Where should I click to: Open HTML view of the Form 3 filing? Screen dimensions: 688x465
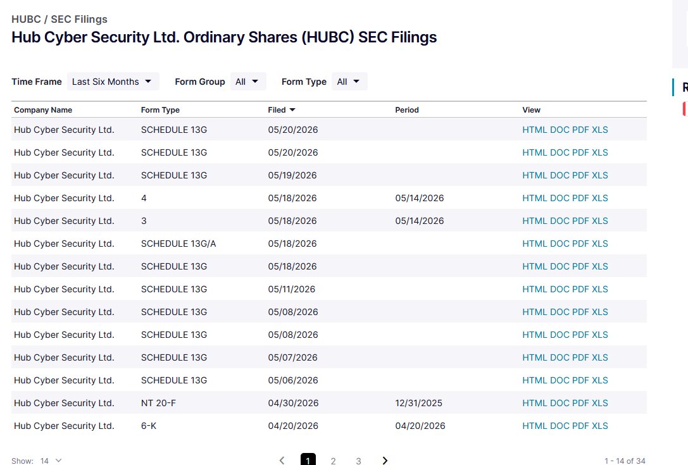pos(534,221)
